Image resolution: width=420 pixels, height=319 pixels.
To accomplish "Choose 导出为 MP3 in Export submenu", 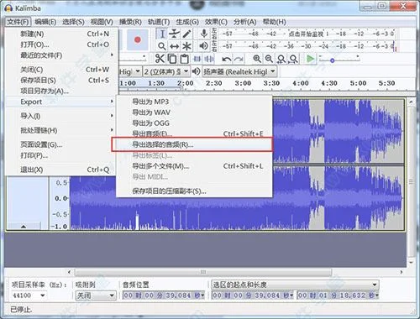I will point(194,102).
